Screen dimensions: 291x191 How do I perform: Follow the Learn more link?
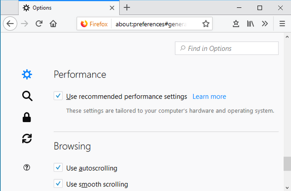point(209,97)
